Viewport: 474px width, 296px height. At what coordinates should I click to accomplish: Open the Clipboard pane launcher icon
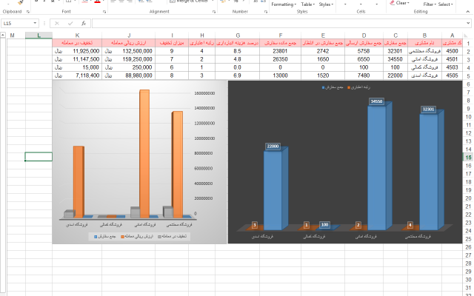(x=28, y=12)
